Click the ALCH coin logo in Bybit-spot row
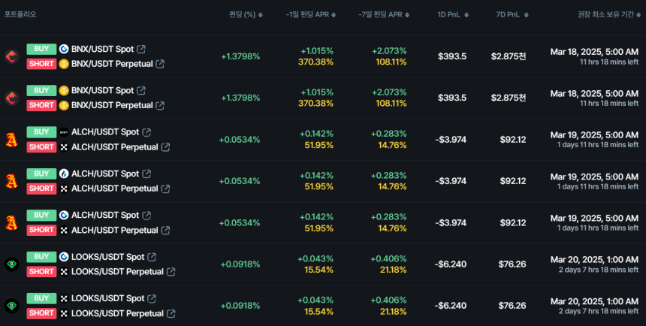 11,139
